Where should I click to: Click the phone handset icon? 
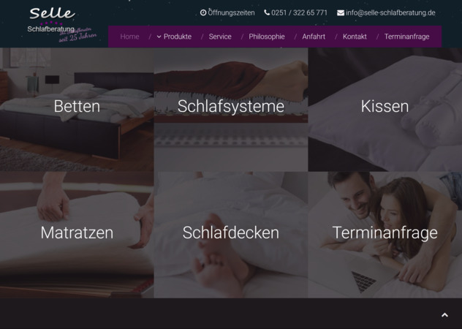pyautogui.click(x=267, y=12)
